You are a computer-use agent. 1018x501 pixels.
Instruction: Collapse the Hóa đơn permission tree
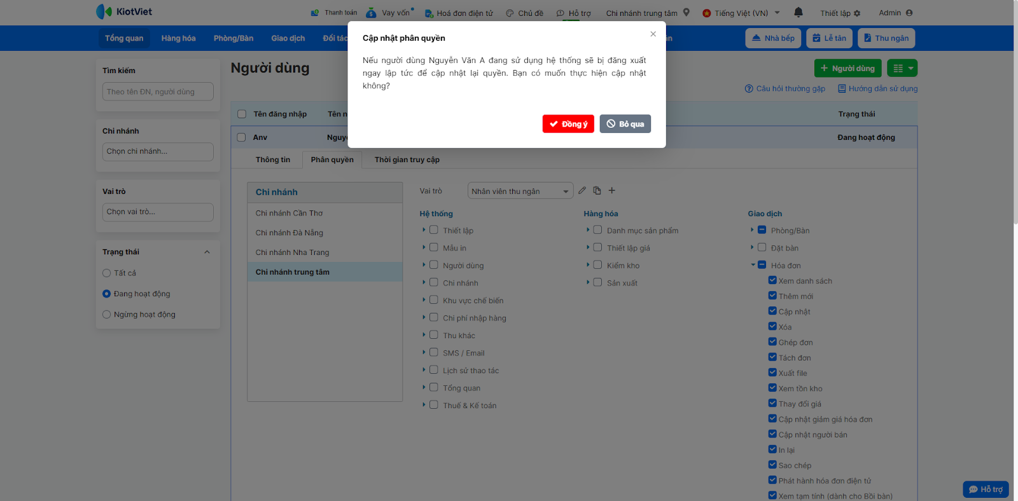click(753, 264)
